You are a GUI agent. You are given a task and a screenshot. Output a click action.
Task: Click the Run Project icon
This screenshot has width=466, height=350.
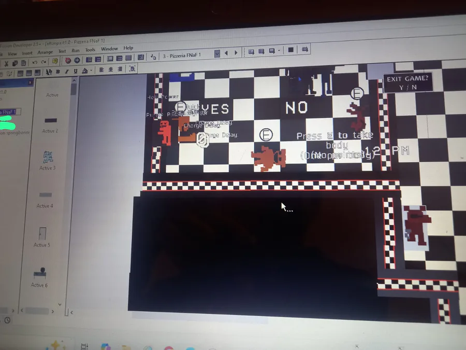pyautogui.click(x=252, y=52)
